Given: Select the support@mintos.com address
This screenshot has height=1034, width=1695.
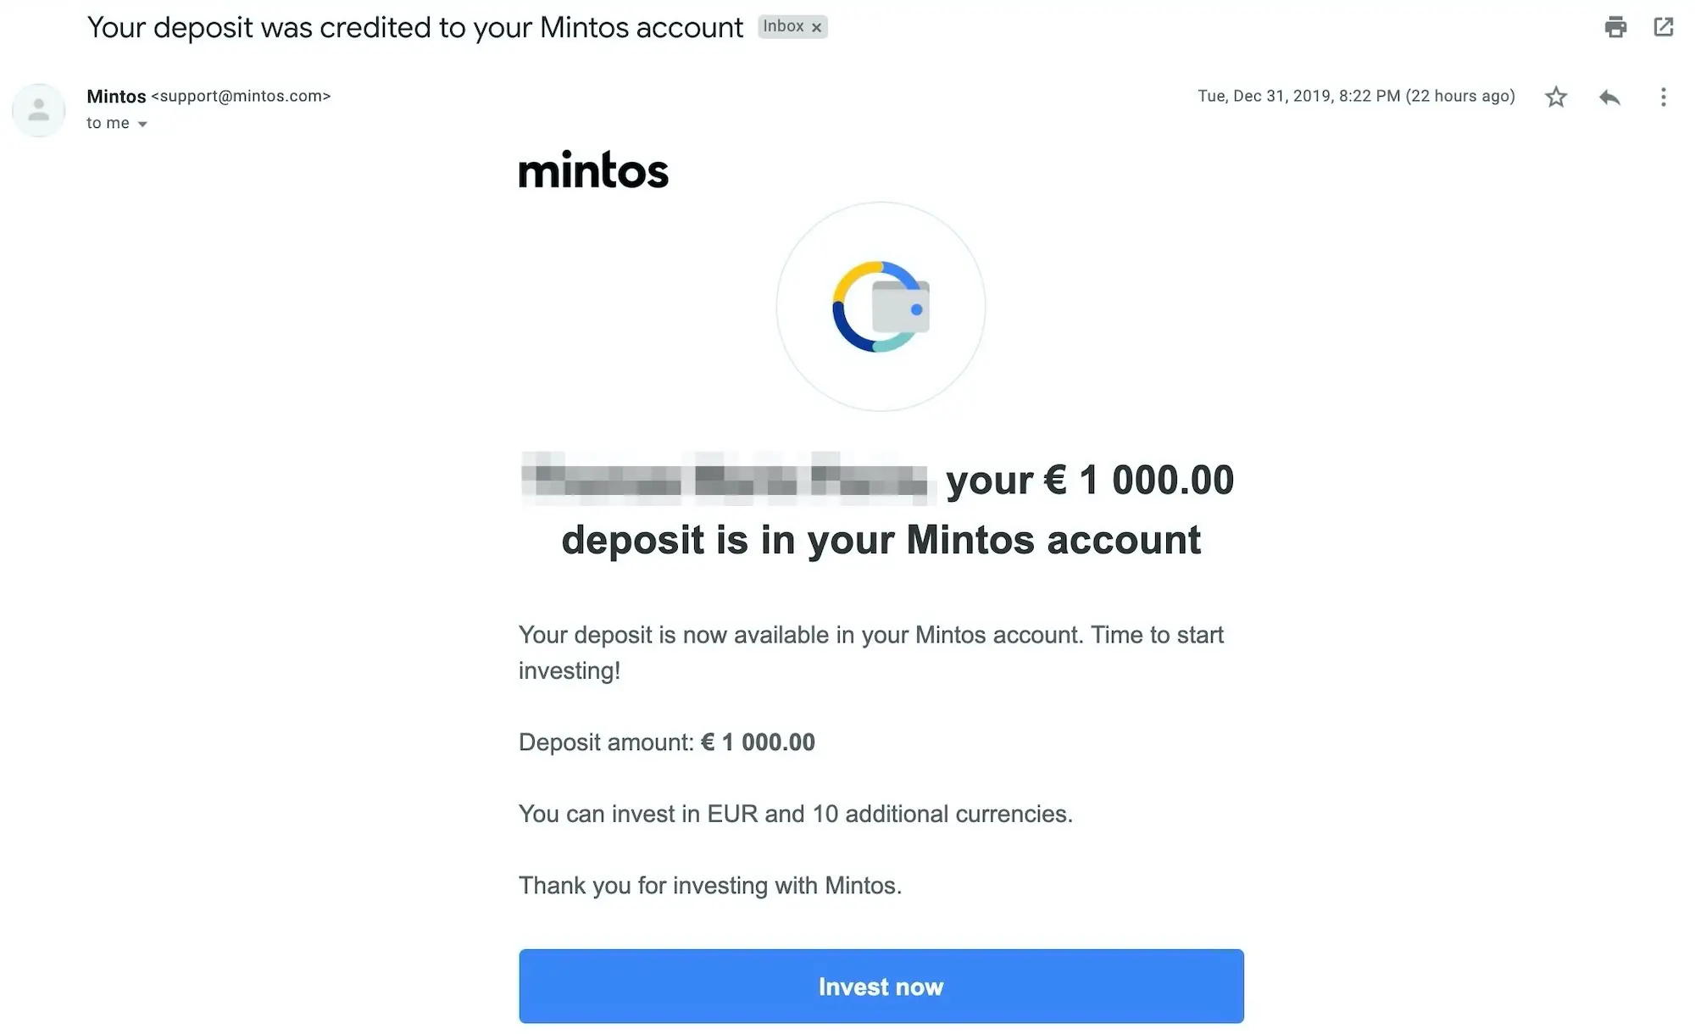Looking at the screenshot, I should click(x=241, y=97).
